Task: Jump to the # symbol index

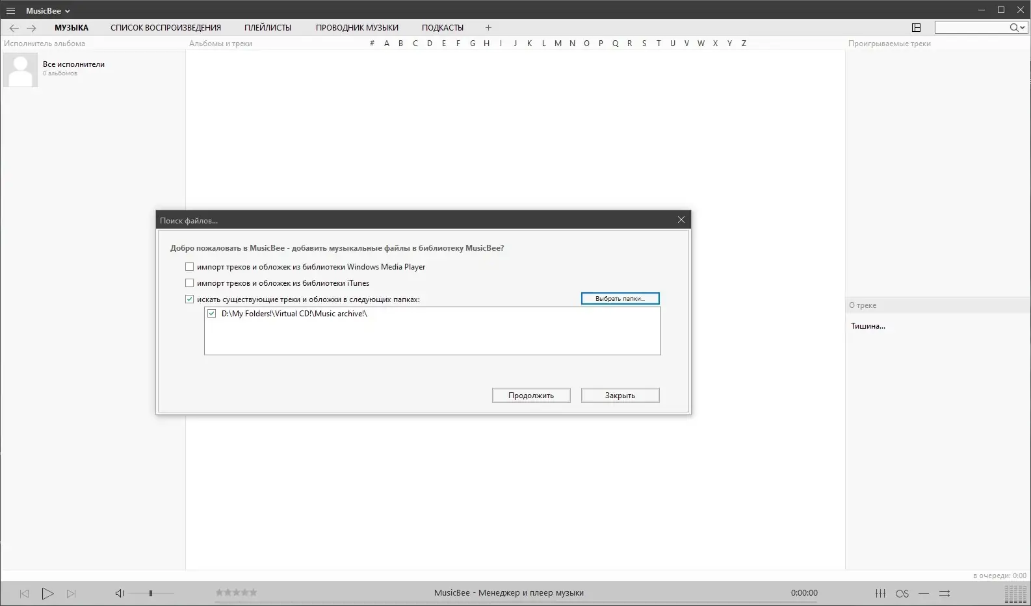Action: (372, 44)
